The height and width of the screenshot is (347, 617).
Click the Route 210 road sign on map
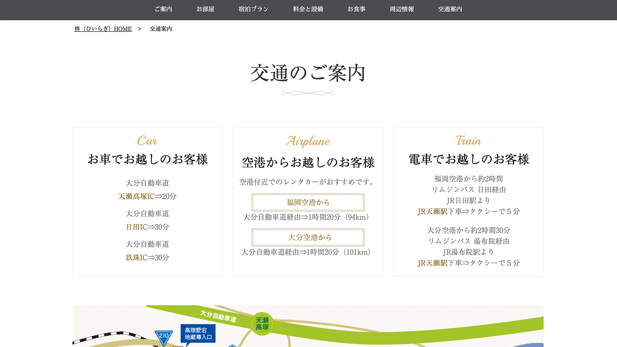pos(164,336)
